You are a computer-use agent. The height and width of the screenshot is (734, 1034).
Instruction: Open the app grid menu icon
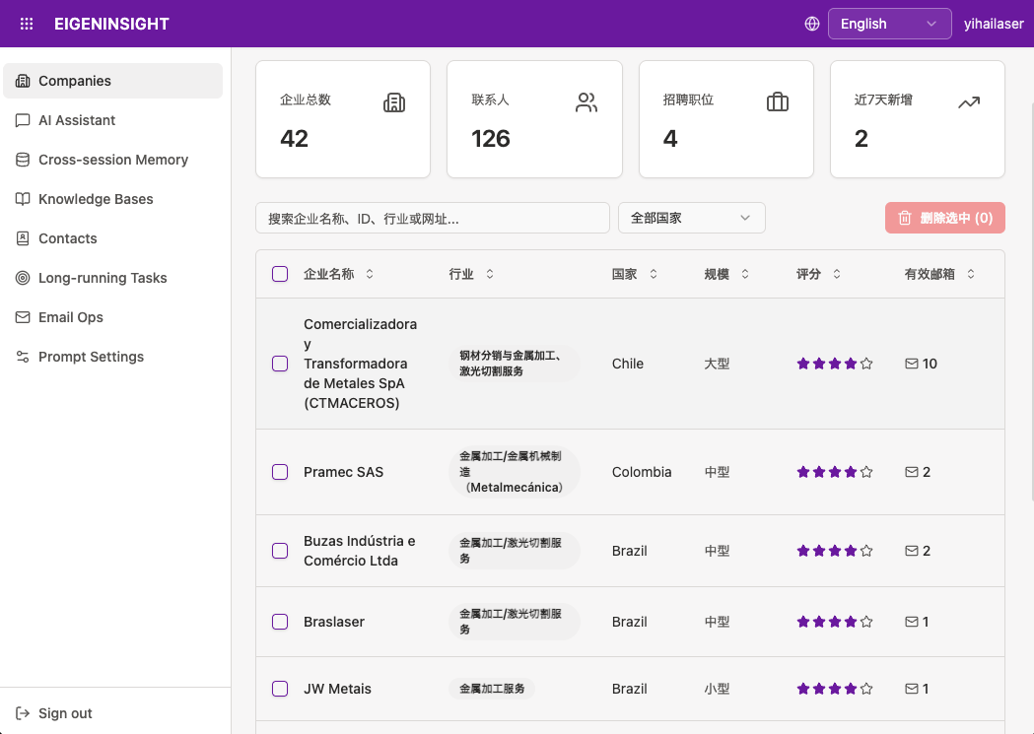point(27,24)
